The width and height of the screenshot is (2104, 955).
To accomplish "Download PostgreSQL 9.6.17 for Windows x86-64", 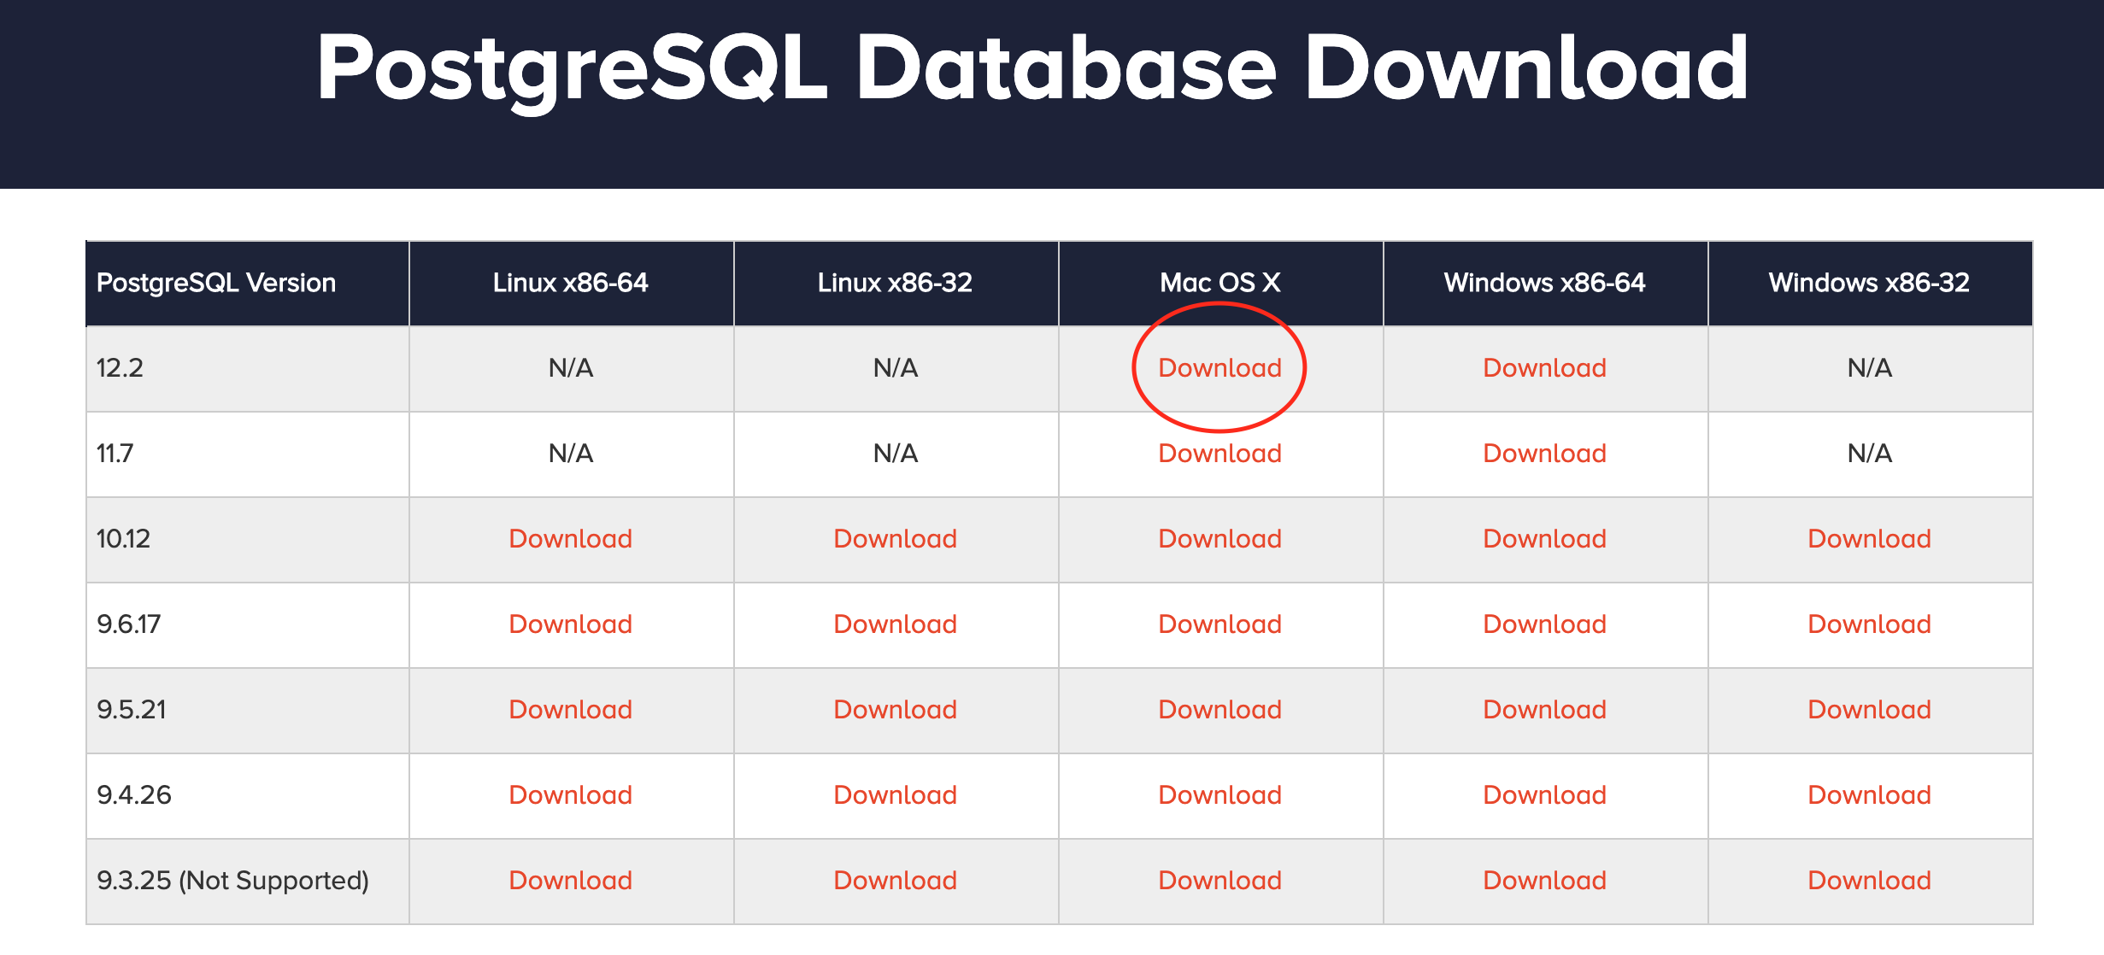I will coord(1544,624).
